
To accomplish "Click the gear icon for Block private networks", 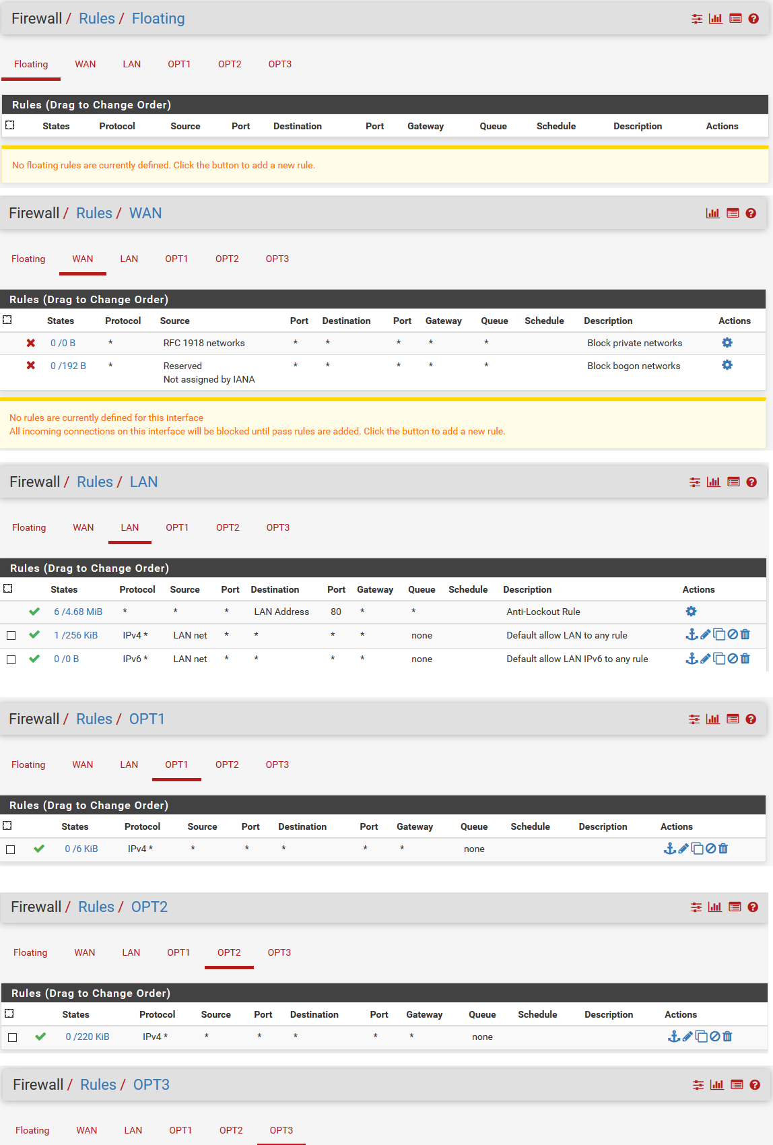I will 727,343.
